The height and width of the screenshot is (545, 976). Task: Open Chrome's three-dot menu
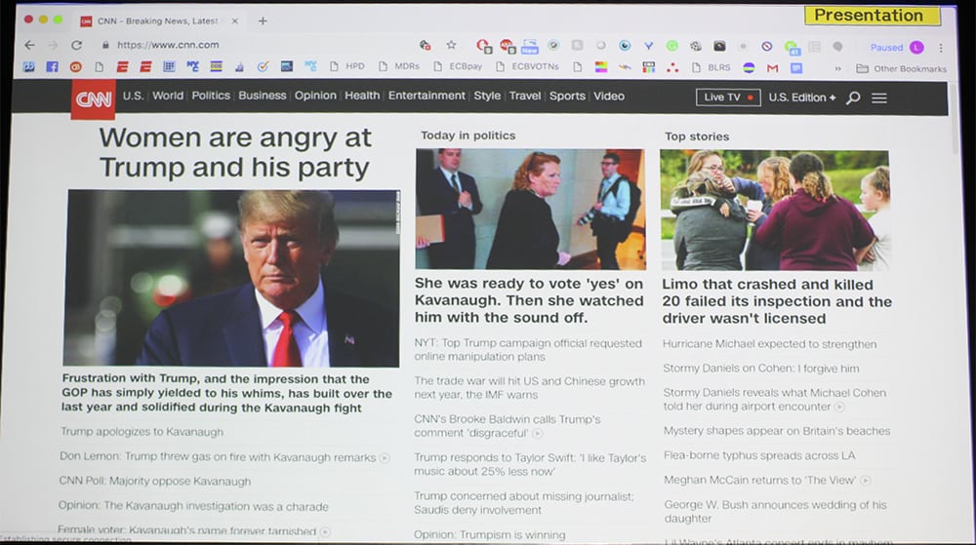tap(941, 47)
